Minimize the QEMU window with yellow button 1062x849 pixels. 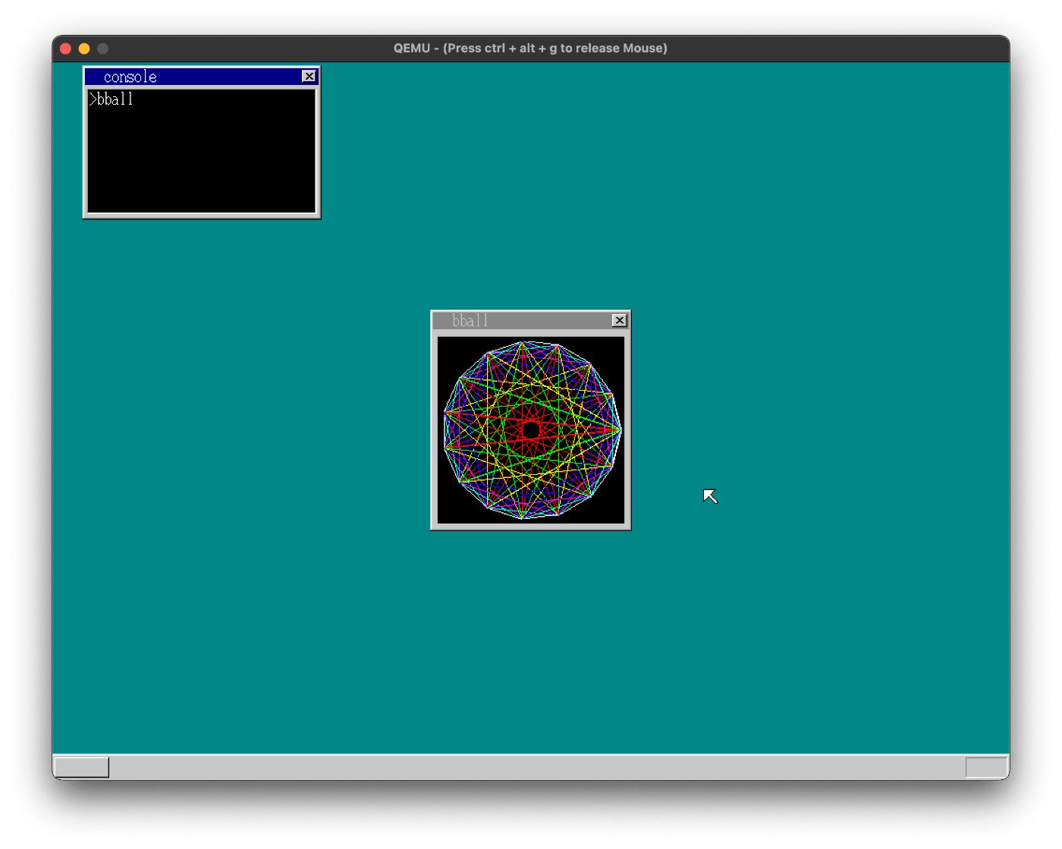84,49
